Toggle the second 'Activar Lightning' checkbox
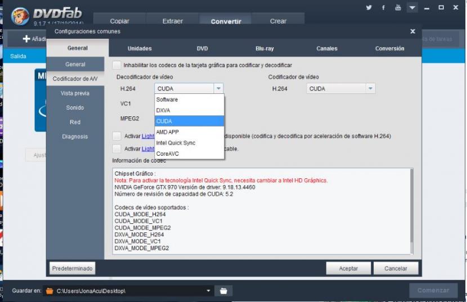 point(116,149)
